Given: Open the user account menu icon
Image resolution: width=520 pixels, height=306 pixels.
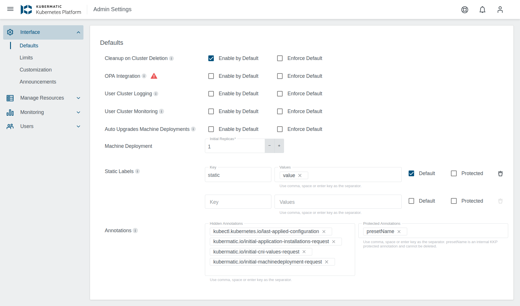Looking at the screenshot, I should [x=500, y=9].
